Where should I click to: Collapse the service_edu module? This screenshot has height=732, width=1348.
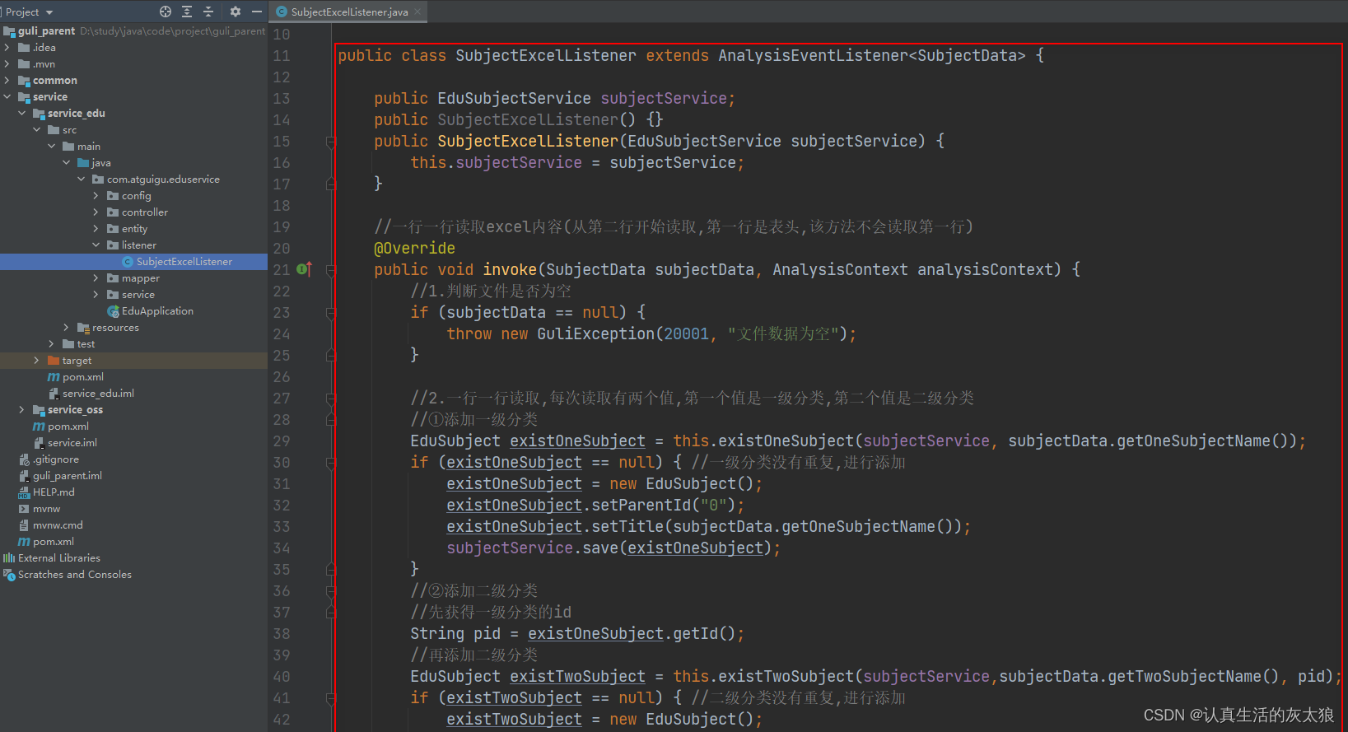tap(22, 114)
